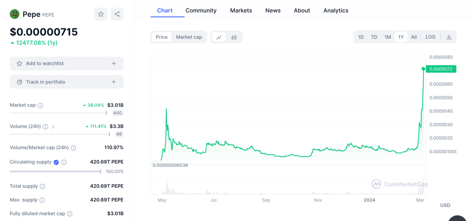Click the circulating supply progress bar
Image resolution: width=473 pixels, height=221 pixels.
pyautogui.click(x=55, y=172)
